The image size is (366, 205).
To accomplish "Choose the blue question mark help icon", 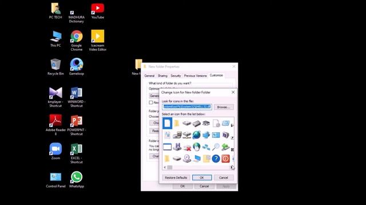I will (x=216, y=159).
